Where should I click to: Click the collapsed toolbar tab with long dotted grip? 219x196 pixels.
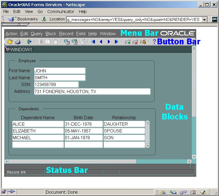point(10,25)
